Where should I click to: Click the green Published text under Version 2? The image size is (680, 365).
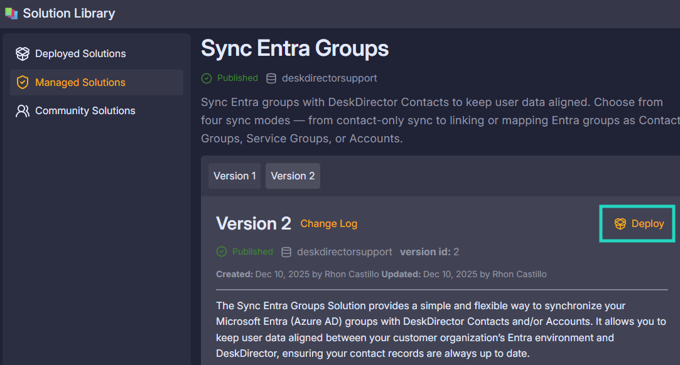click(x=252, y=251)
